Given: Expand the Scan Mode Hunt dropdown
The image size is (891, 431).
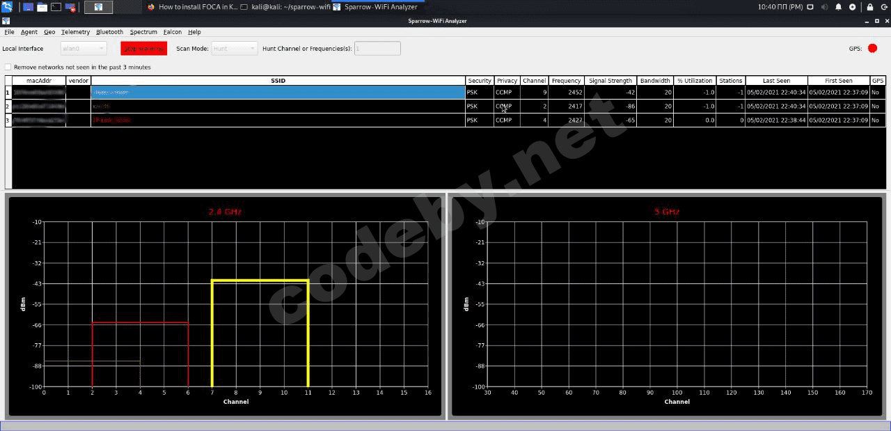Looking at the screenshot, I should (234, 49).
